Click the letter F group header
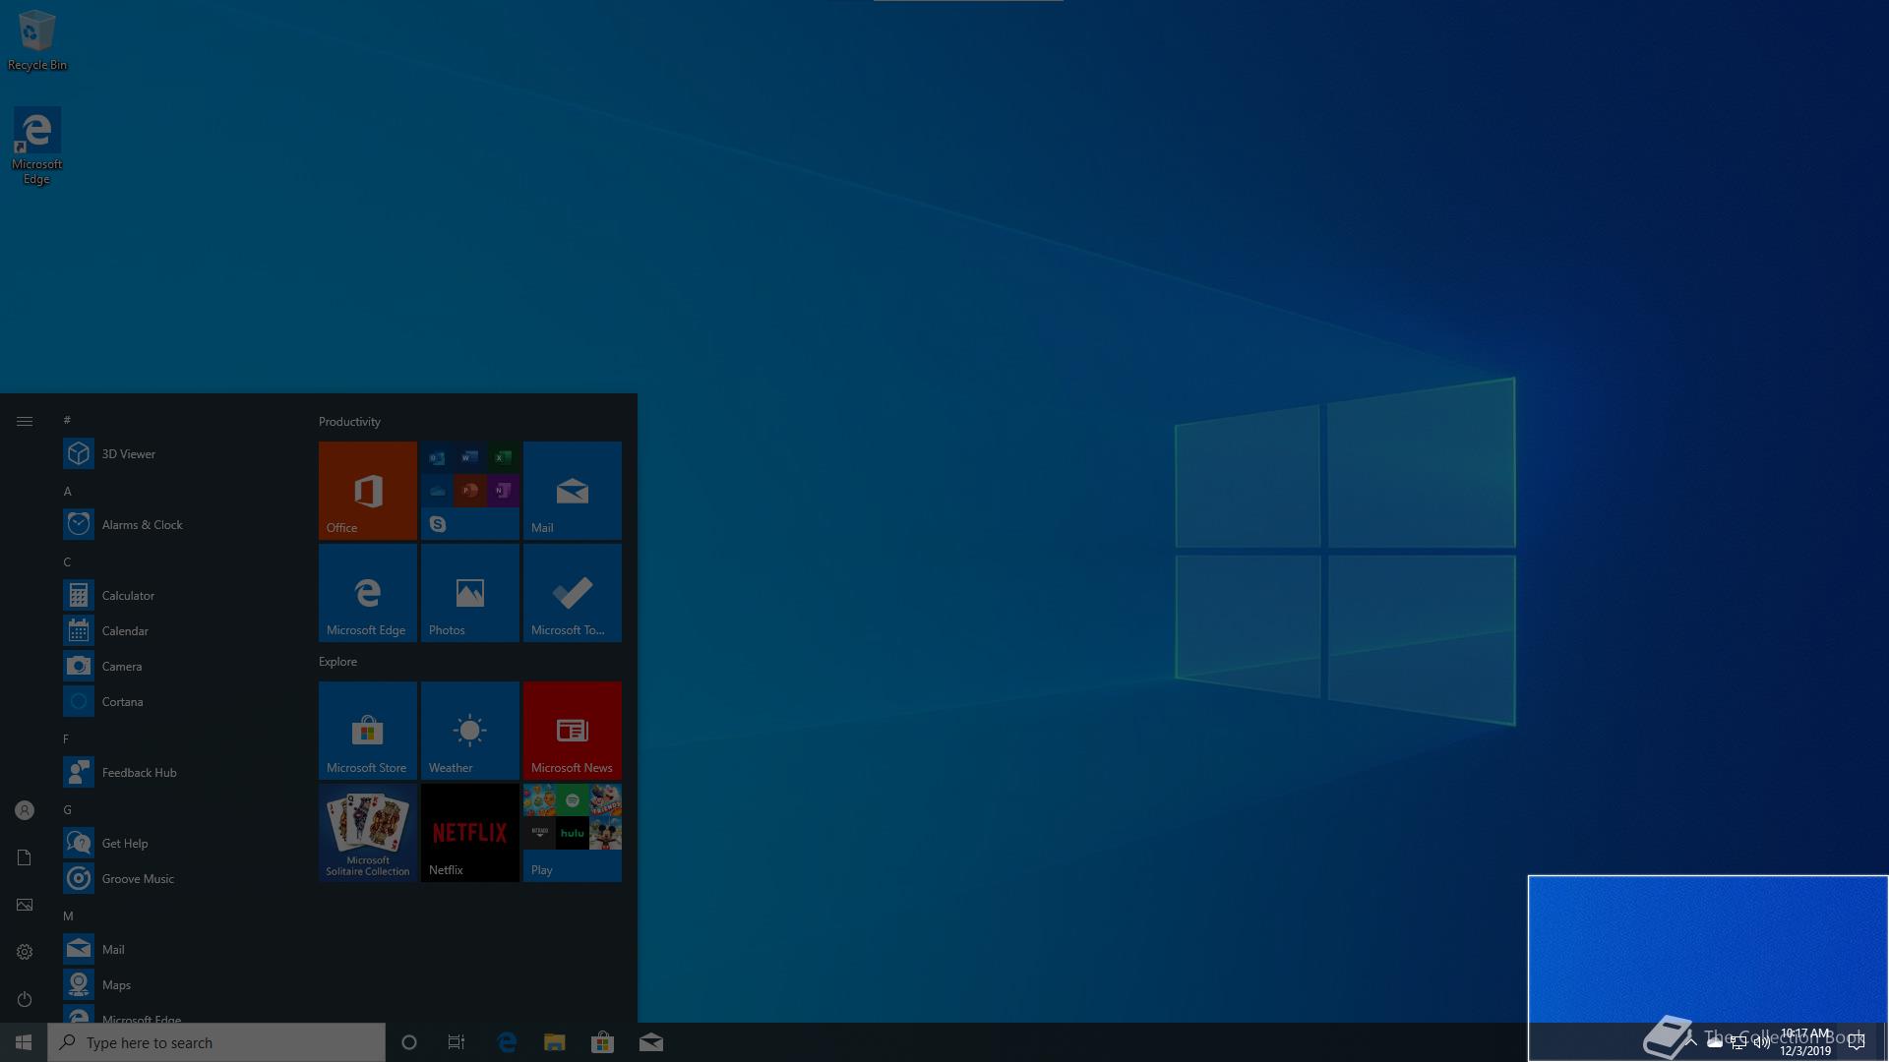 click(66, 738)
